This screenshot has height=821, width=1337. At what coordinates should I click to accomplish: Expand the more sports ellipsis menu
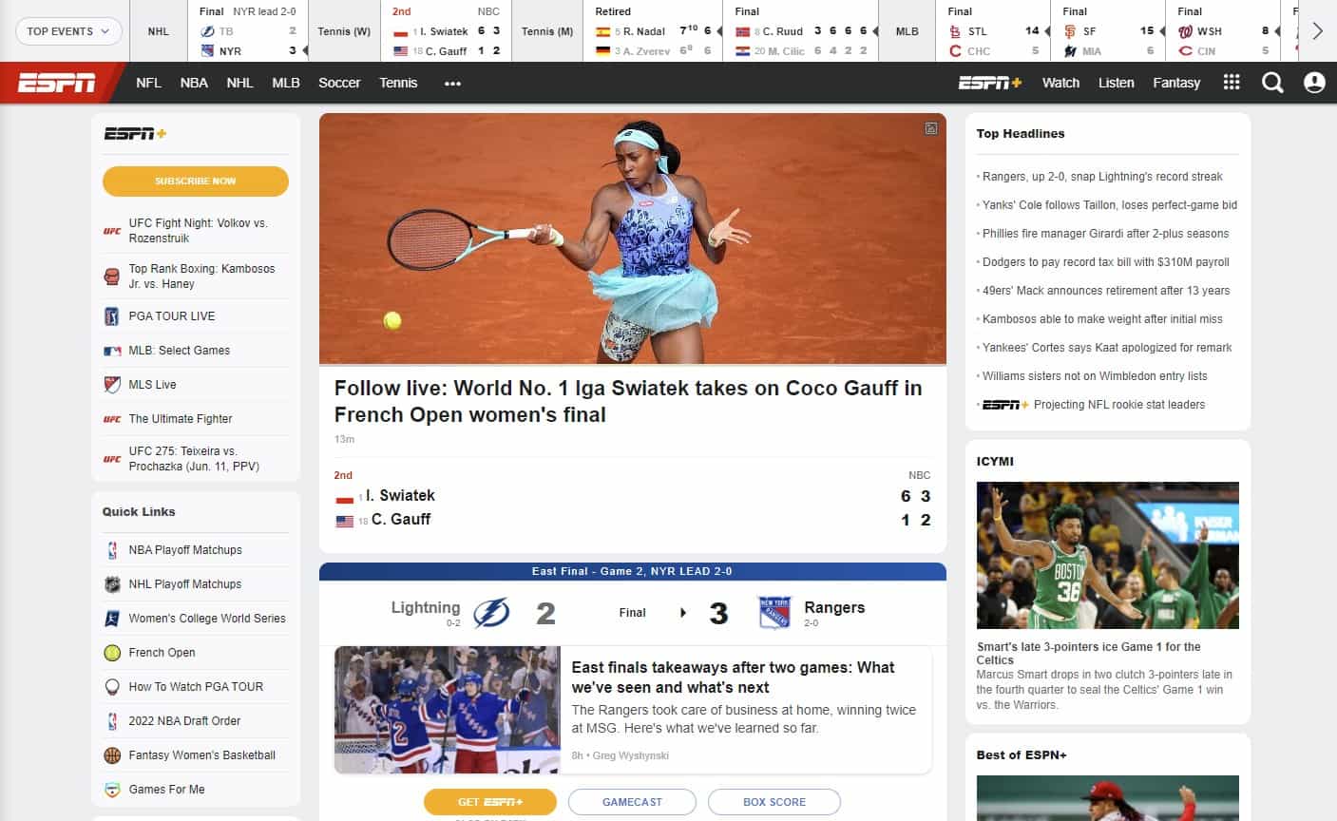click(x=452, y=83)
